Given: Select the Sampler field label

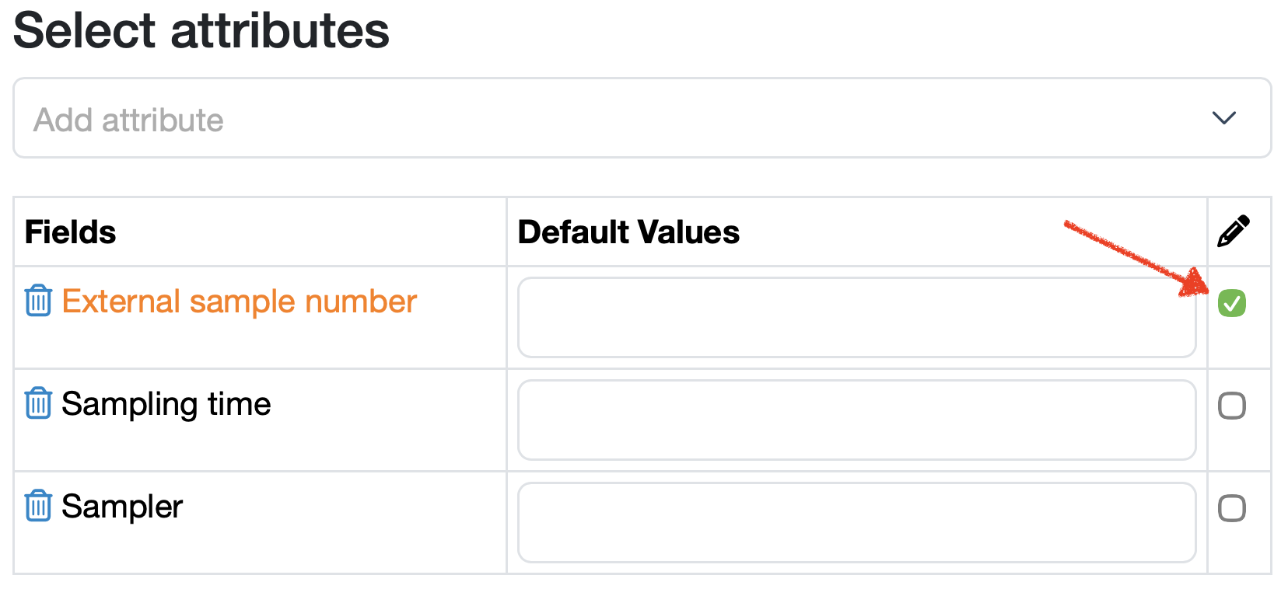Looking at the screenshot, I should 122,507.
